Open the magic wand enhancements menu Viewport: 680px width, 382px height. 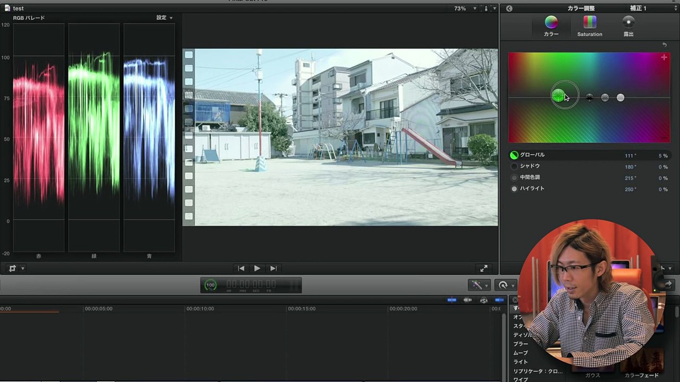pos(479,285)
